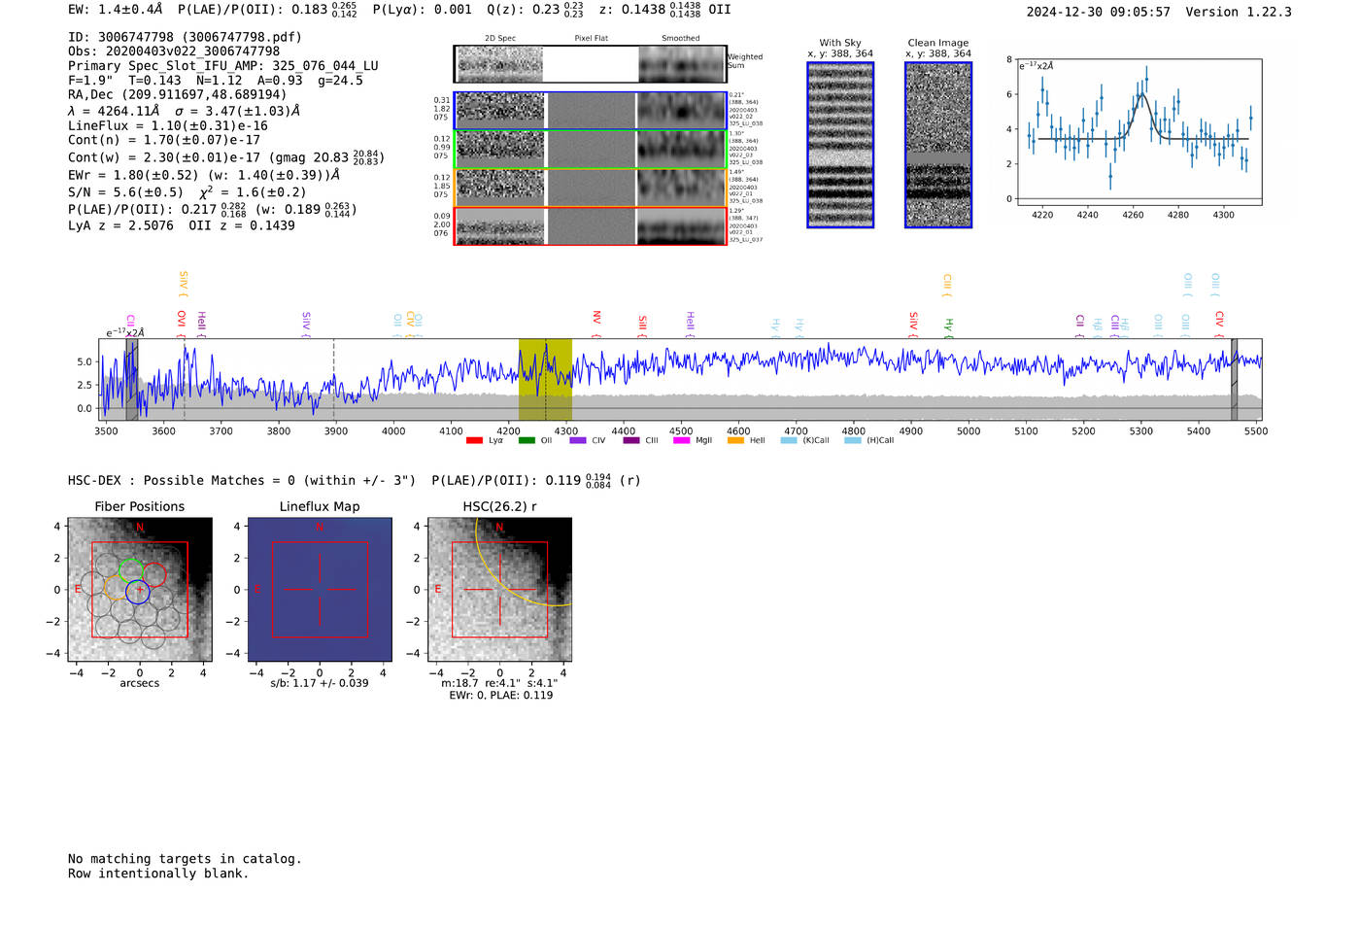
Task: Click the Lineflux Map panel
Action: coord(320,590)
